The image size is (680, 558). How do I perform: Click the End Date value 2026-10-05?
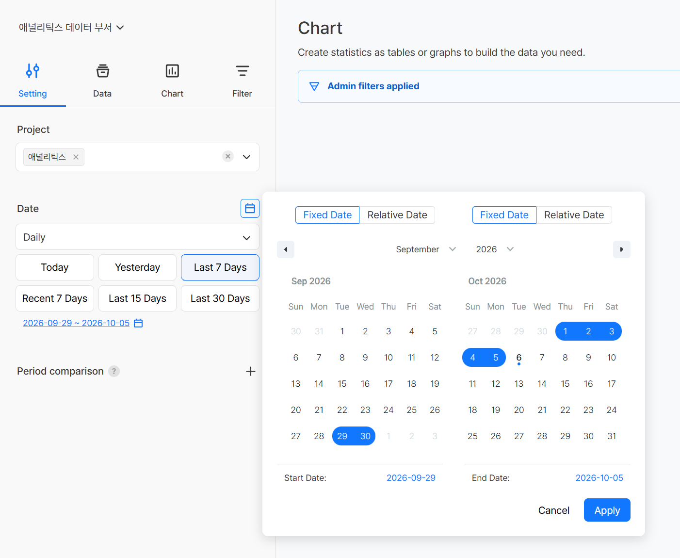tap(599, 478)
